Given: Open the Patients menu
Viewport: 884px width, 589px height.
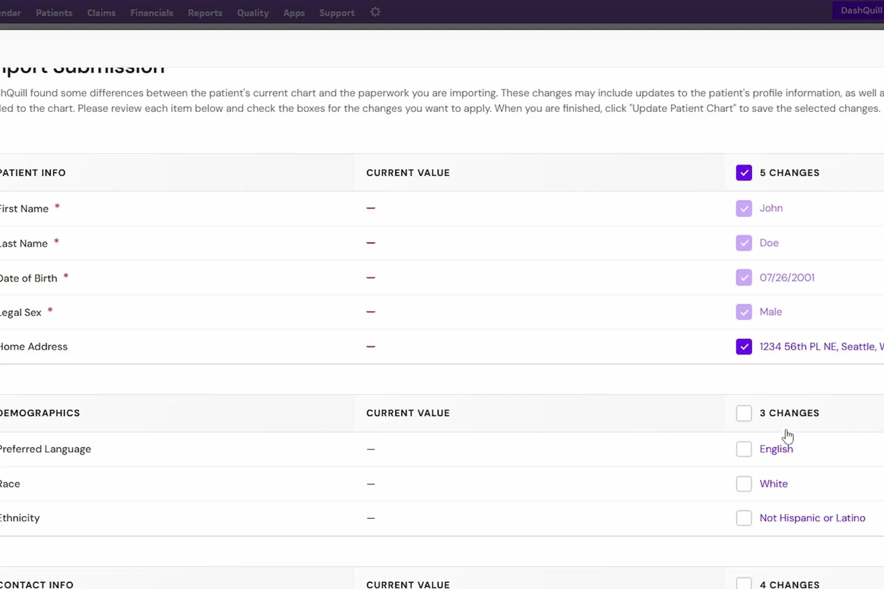Looking at the screenshot, I should click(x=54, y=12).
